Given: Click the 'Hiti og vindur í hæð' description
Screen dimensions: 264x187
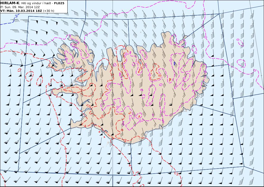Looking at the screenshot, I should coord(36,3).
